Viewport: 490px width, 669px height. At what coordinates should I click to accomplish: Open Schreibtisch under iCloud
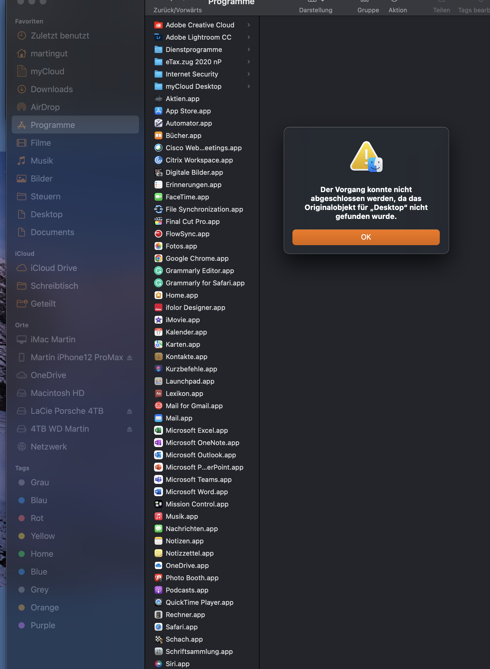point(75,286)
